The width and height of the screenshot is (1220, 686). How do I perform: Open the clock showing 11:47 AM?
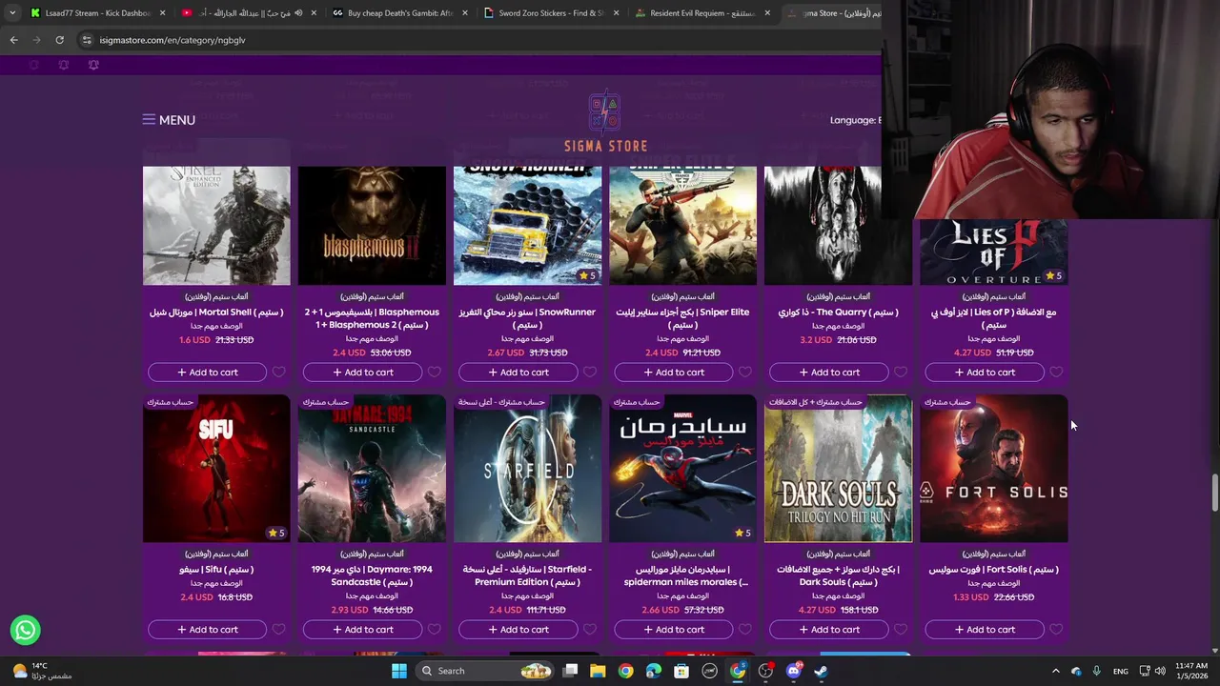pyautogui.click(x=1190, y=671)
